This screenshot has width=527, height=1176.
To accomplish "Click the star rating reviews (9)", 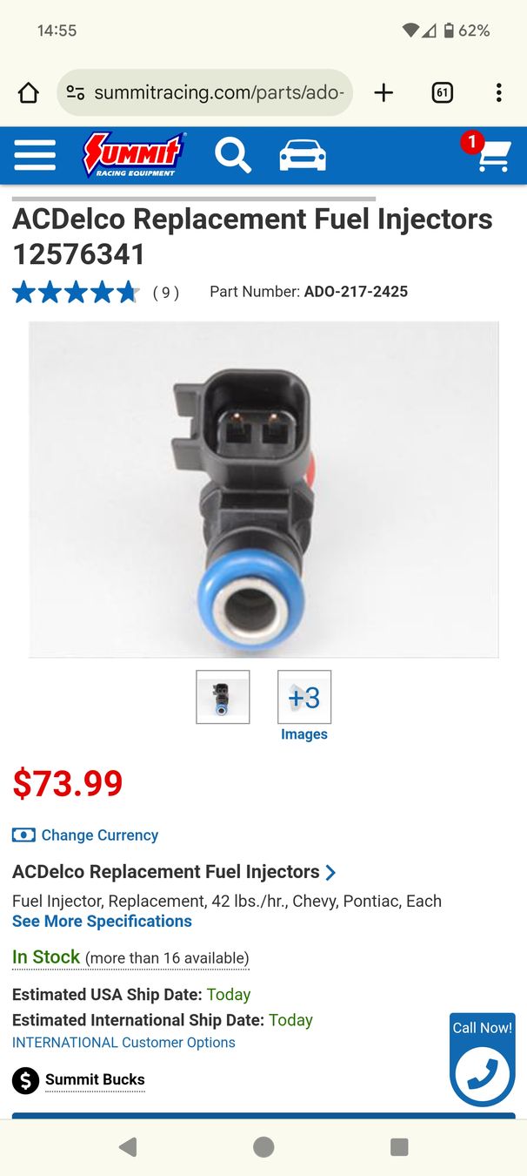I will [x=96, y=293].
